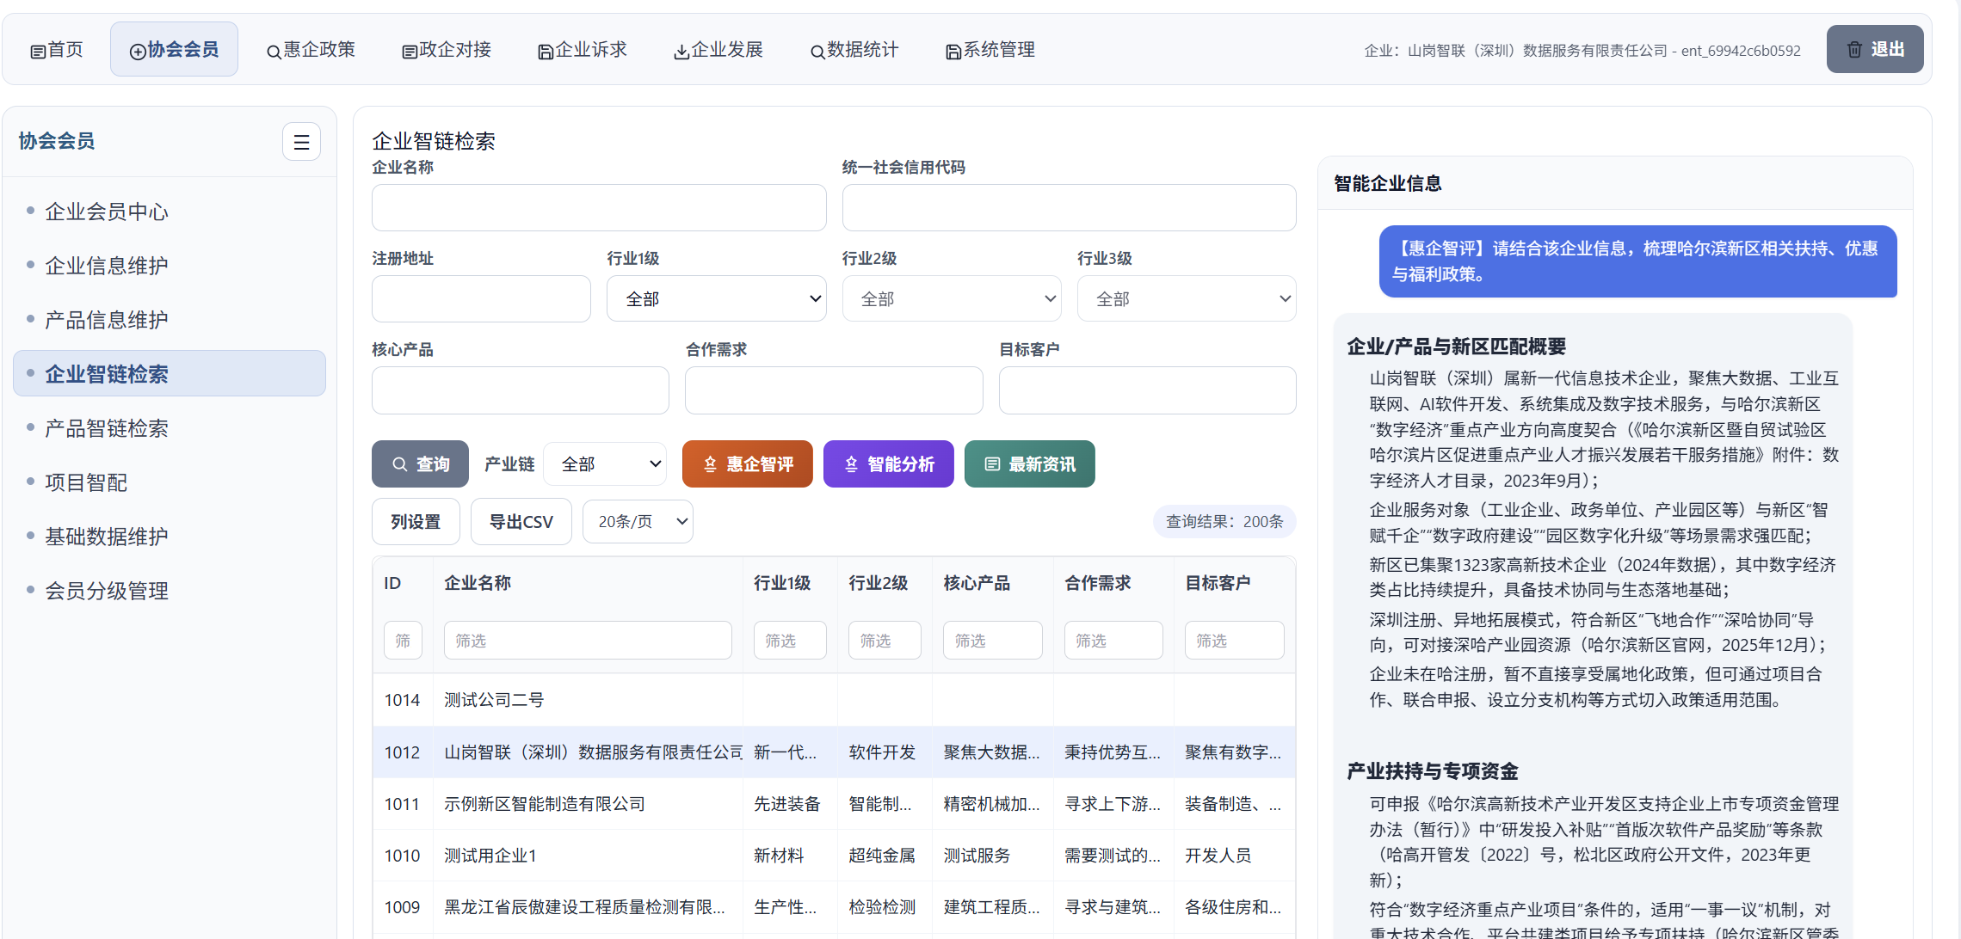Click the blue 【惠企智评】 prompt bubble
1961x939 pixels.
pos(1637,261)
